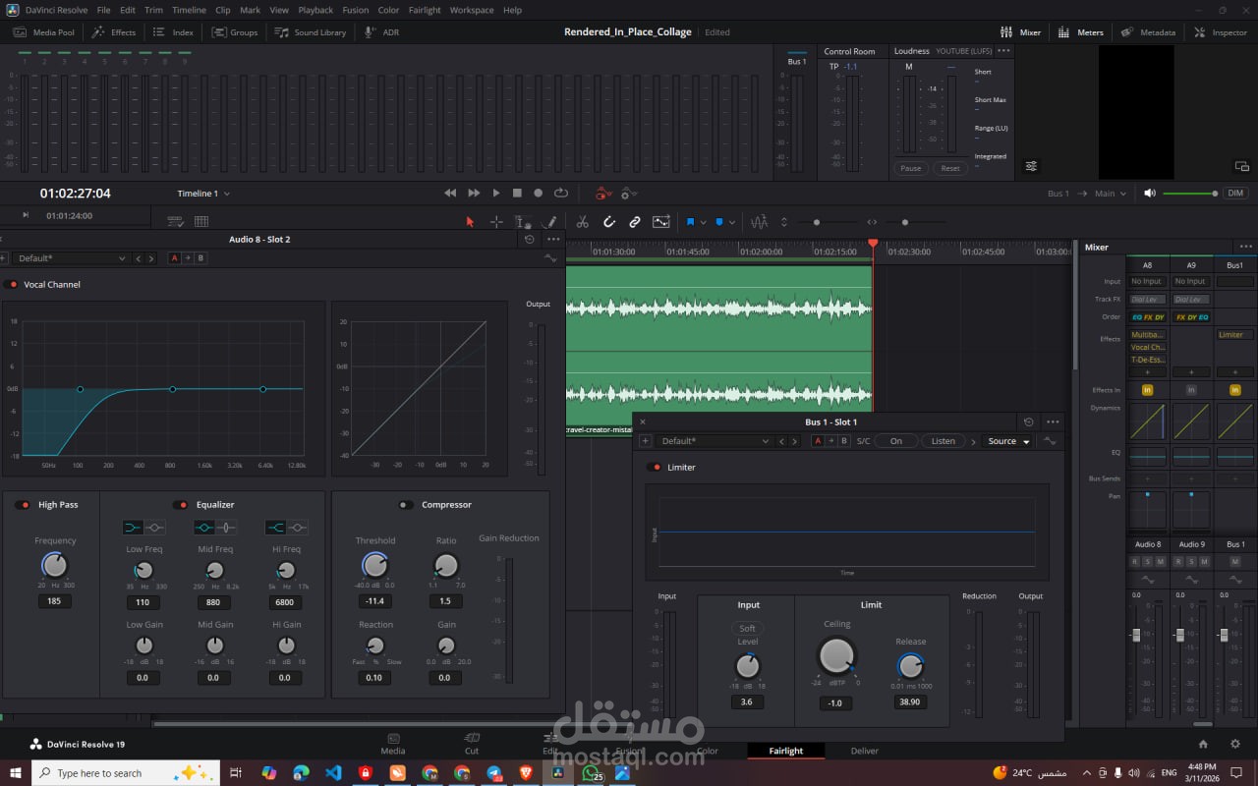Click the Listen button in Limiter
The image size is (1258, 786).
pyautogui.click(x=943, y=441)
